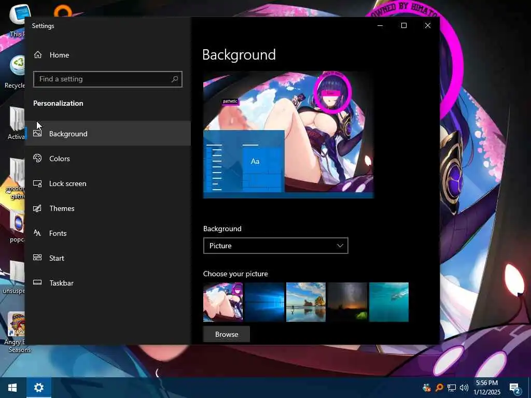The image size is (531, 398).
Task: Maximize the Settings window
Action: (403, 26)
